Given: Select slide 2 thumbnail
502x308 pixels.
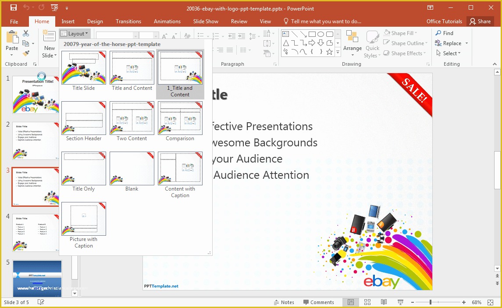Looking at the screenshot, I should [x=36, y=141].
